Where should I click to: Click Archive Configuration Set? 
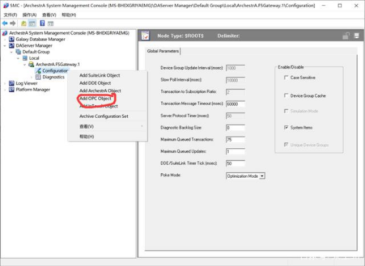coord(104,116)
